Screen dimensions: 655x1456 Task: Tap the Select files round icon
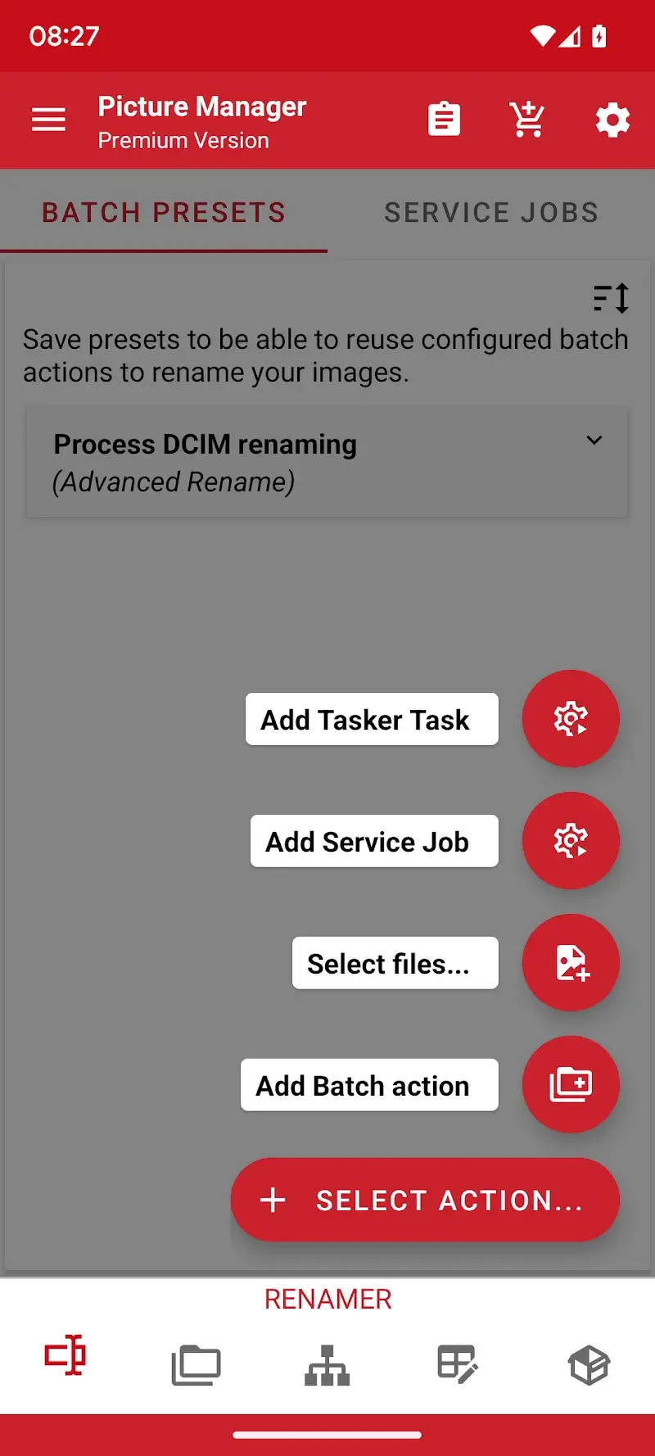pos(571,963)
